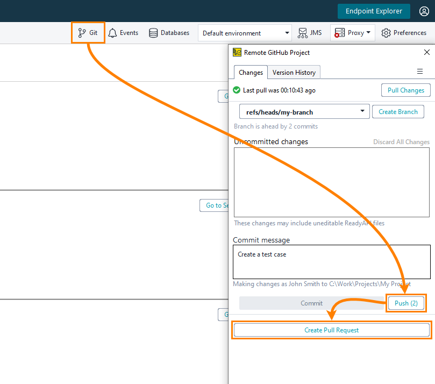Open the Git toolbar icon
Image resolution: width=435 pixels, height=384 pixels.
(87, 32)
